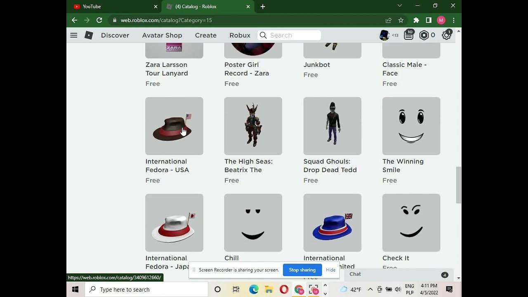The image size is (528, 297).
Task: Bookmark this page with the star icon
Action: pos(401,20)
